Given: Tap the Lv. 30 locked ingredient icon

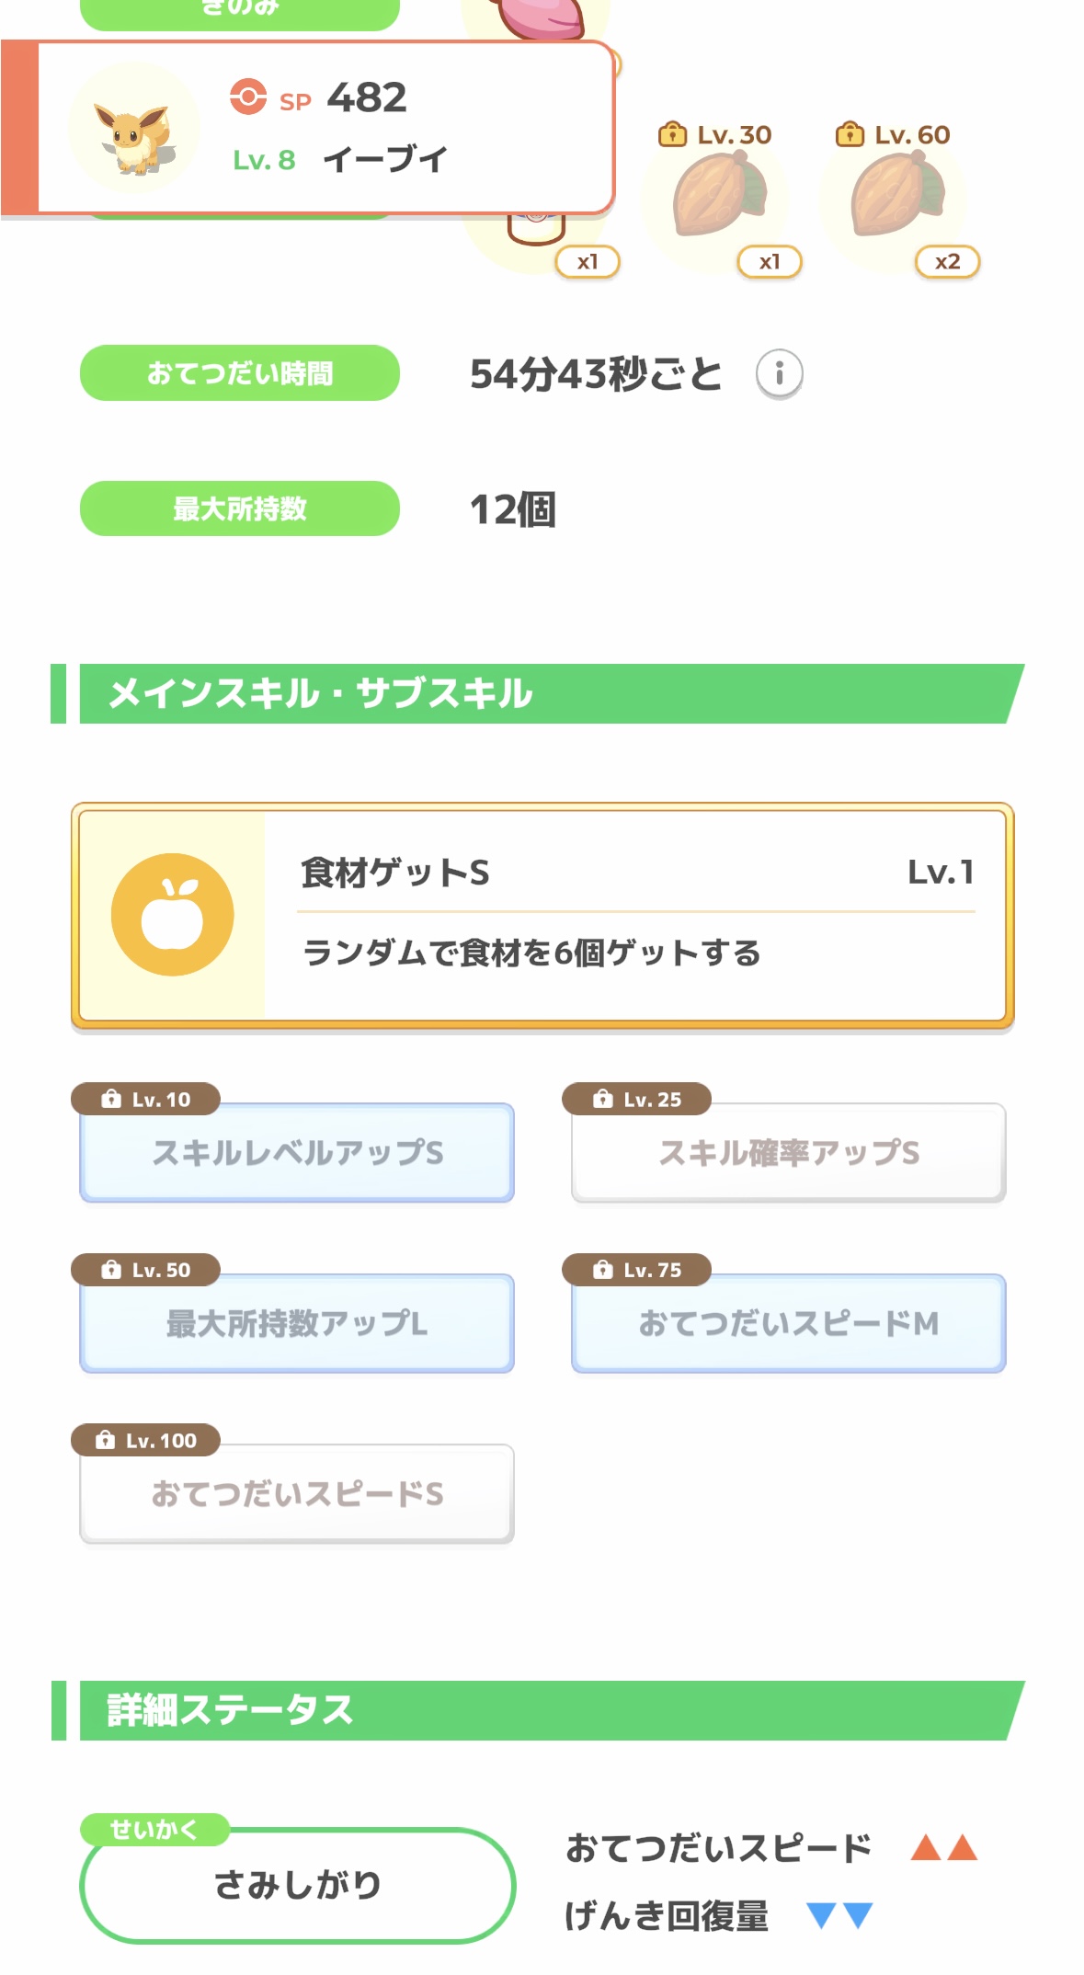Looking at the screenshot, I should pyautogui.click(x=717, y=195).
